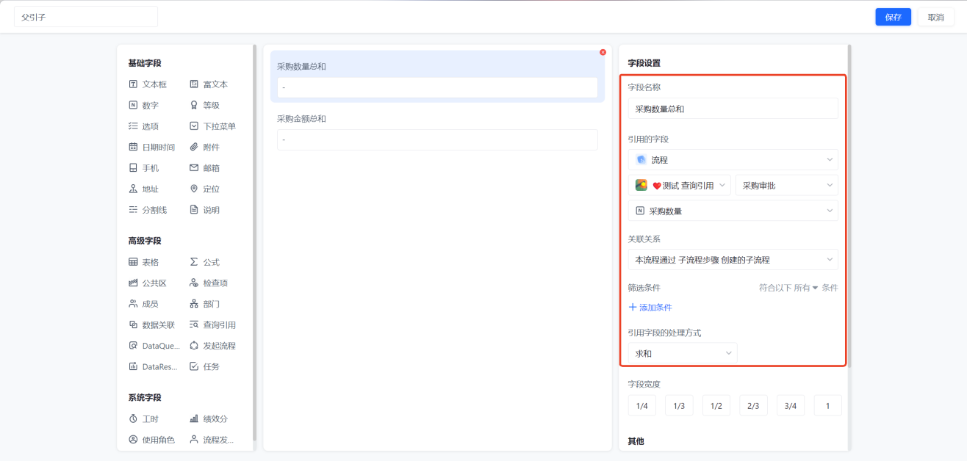Add a 富文本 rich text field
This screenshot has height=461, width=967.
[209, 84]
